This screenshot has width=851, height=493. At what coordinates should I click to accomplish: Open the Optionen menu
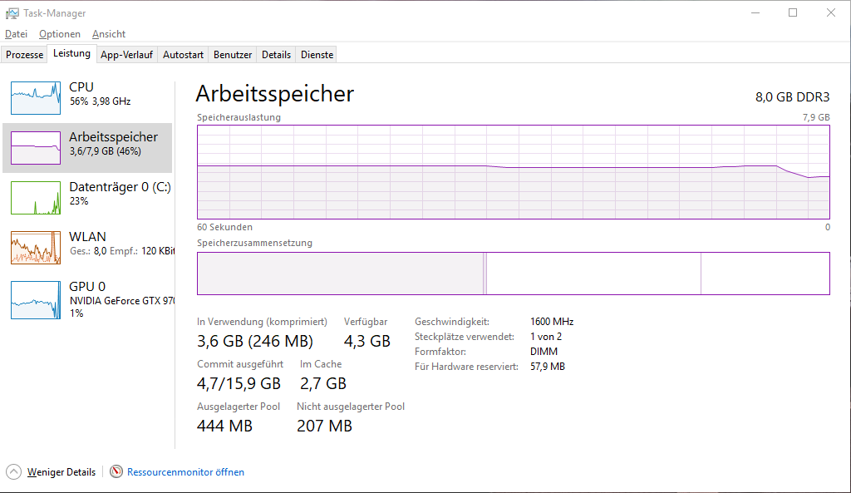click(x=60, y=34)
